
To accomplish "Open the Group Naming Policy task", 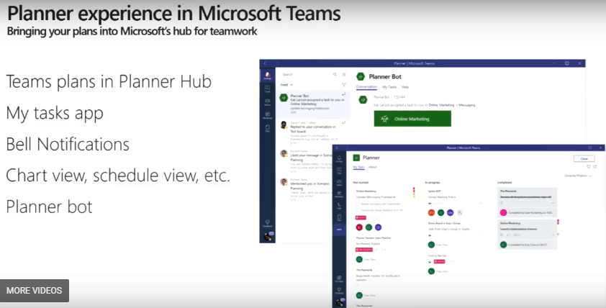I will (442, 197).
